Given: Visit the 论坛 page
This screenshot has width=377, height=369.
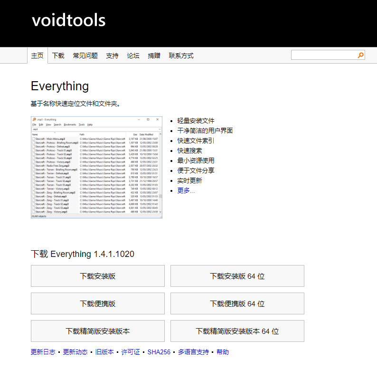Looking at the screenshot, I should point(133,56).
